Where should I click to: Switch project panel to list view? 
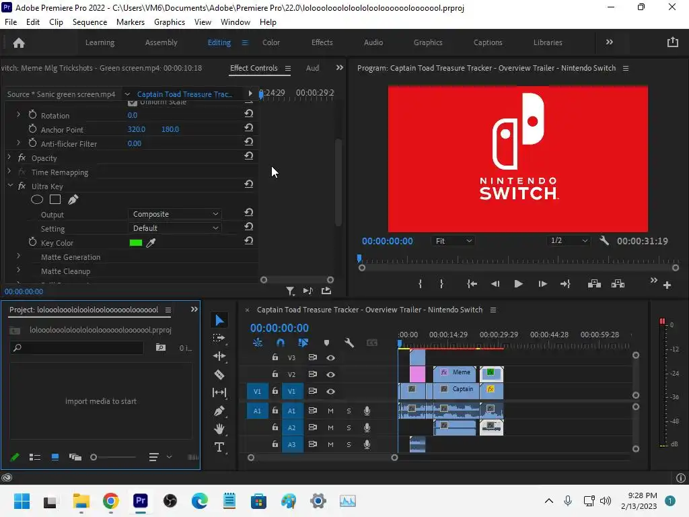click(35, 457)
